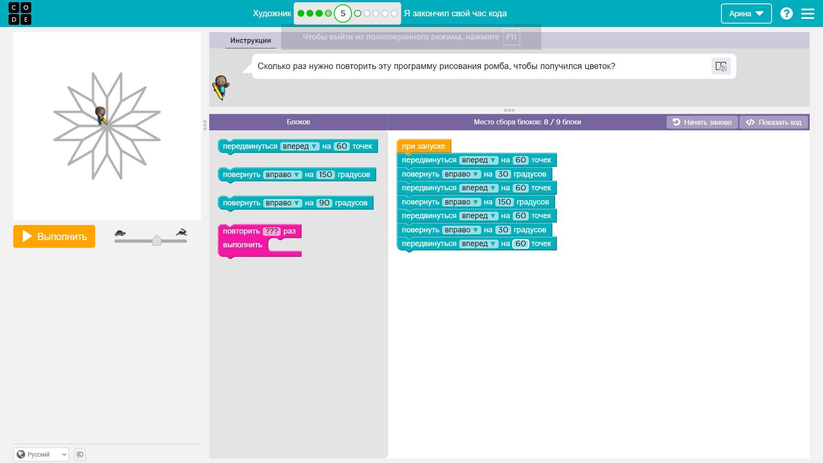
Task: Click the rabbit fast-speed icon
Action: coord(181,233)
